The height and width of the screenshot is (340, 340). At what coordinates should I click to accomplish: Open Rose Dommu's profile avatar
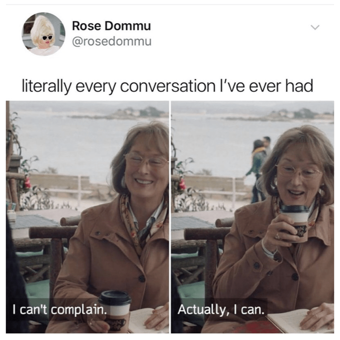click(44, 34)
